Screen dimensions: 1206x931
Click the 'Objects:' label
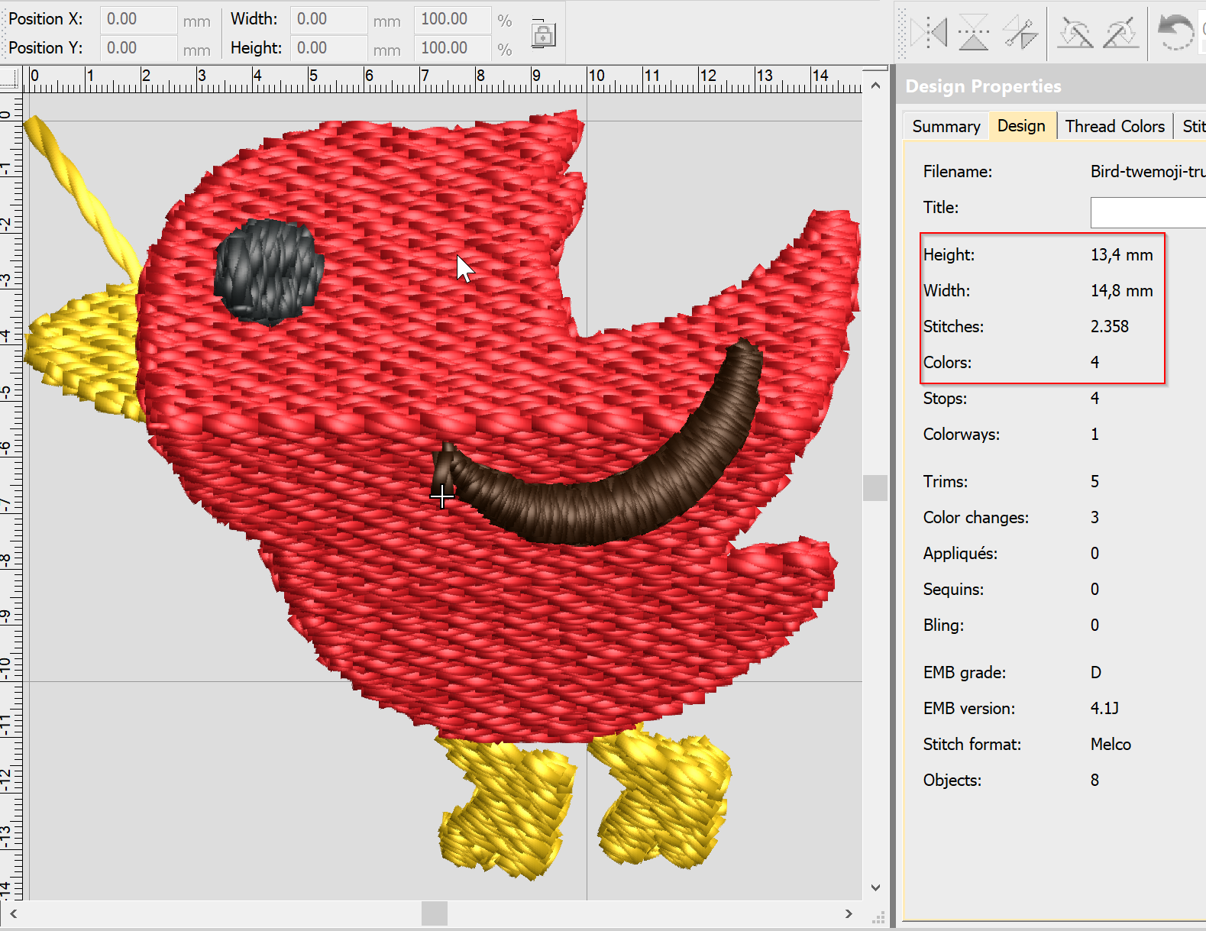(952, 781)
